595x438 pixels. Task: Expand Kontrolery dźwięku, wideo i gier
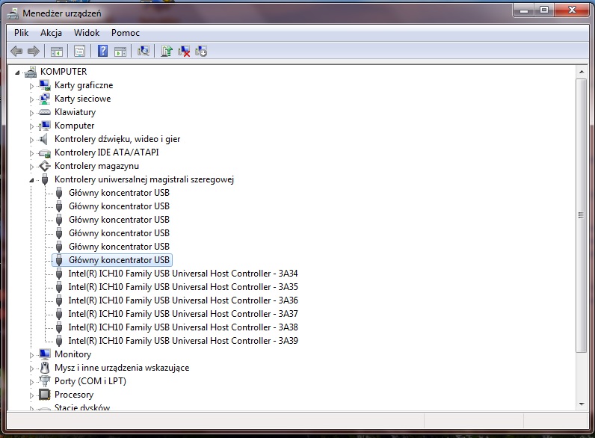(31, 140)
